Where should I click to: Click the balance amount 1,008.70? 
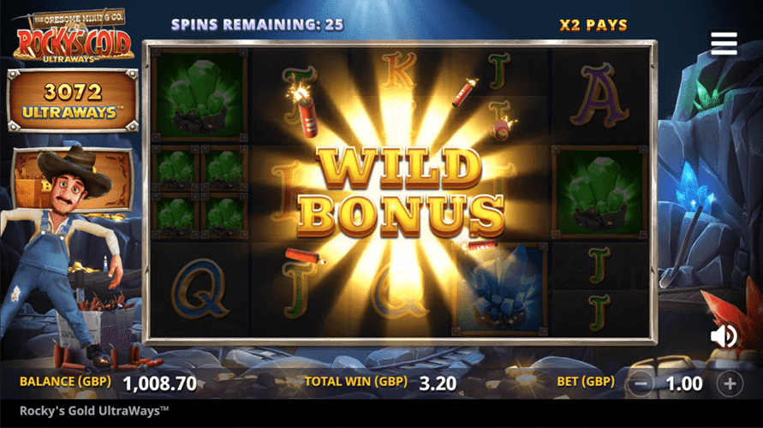pyautogui.click(x=160, y=383)
